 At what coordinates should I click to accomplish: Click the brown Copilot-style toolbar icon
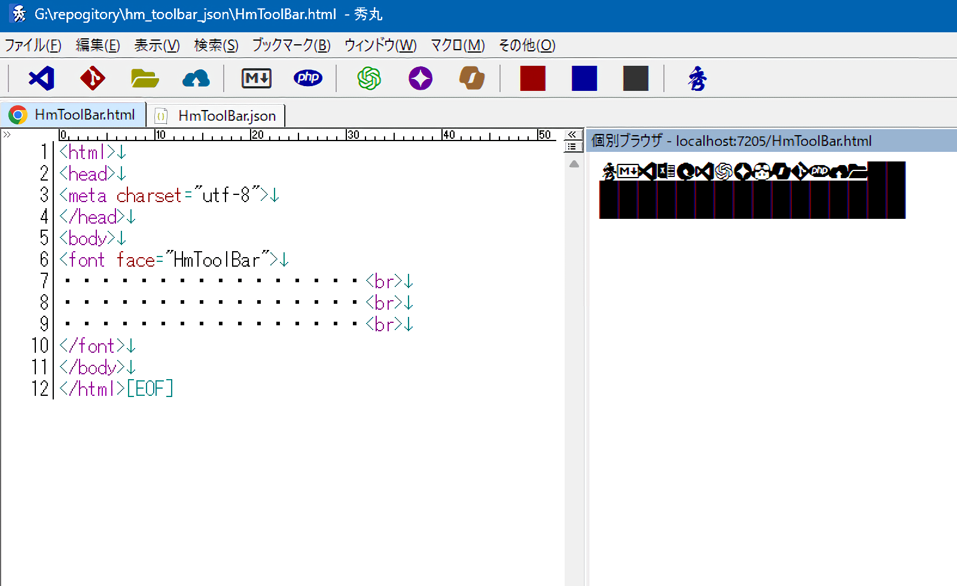pyautogui.click(x=472, y=78)
